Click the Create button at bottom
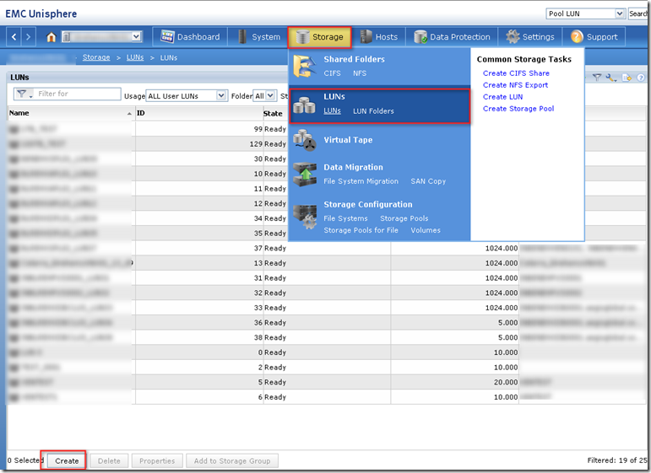This screenshot has width=651, height=473. coord(67,460)
